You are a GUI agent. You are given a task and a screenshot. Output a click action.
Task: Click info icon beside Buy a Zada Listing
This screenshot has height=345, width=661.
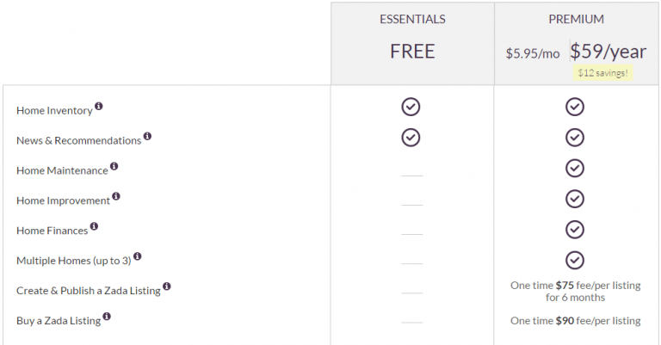click(108, 317)
